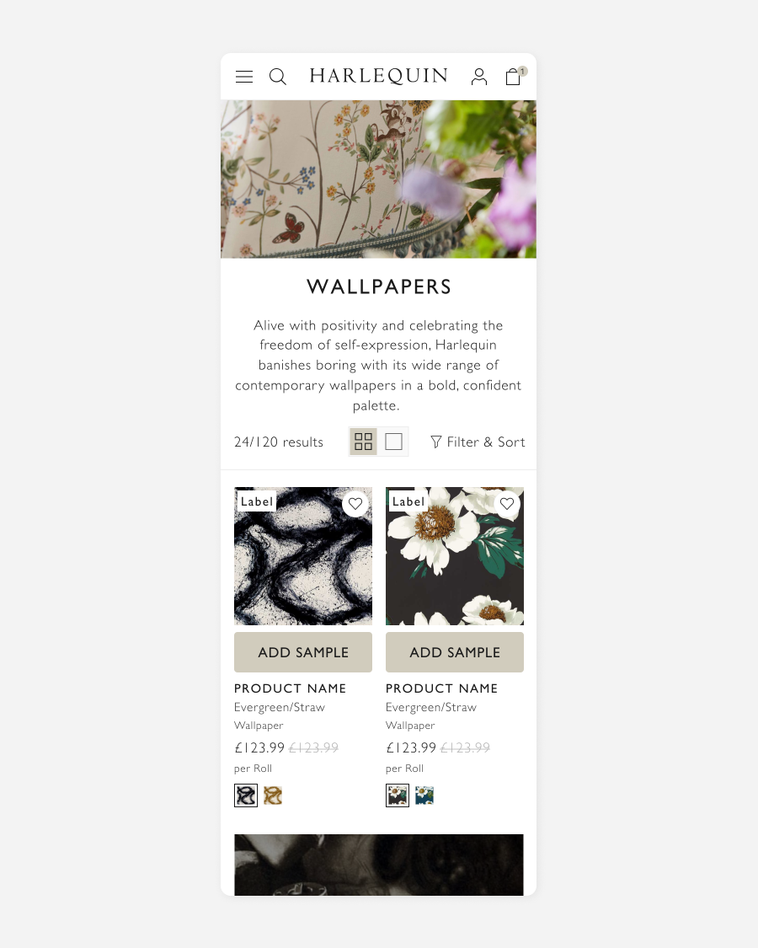Open the shopping bag icon
This screenshot has width=758, height=948.
(x=514, y=76)
